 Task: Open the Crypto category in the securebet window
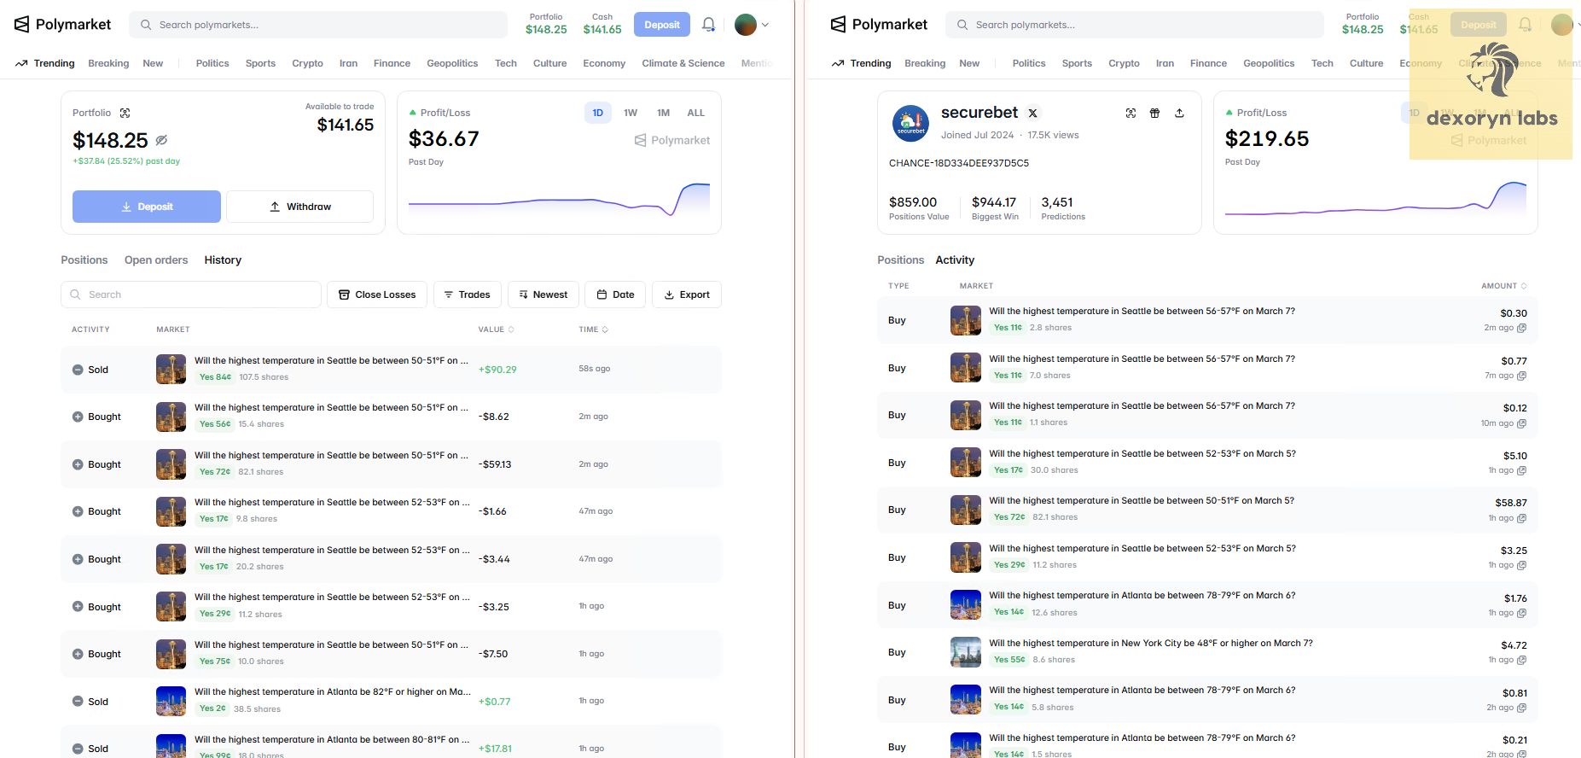1124,63
